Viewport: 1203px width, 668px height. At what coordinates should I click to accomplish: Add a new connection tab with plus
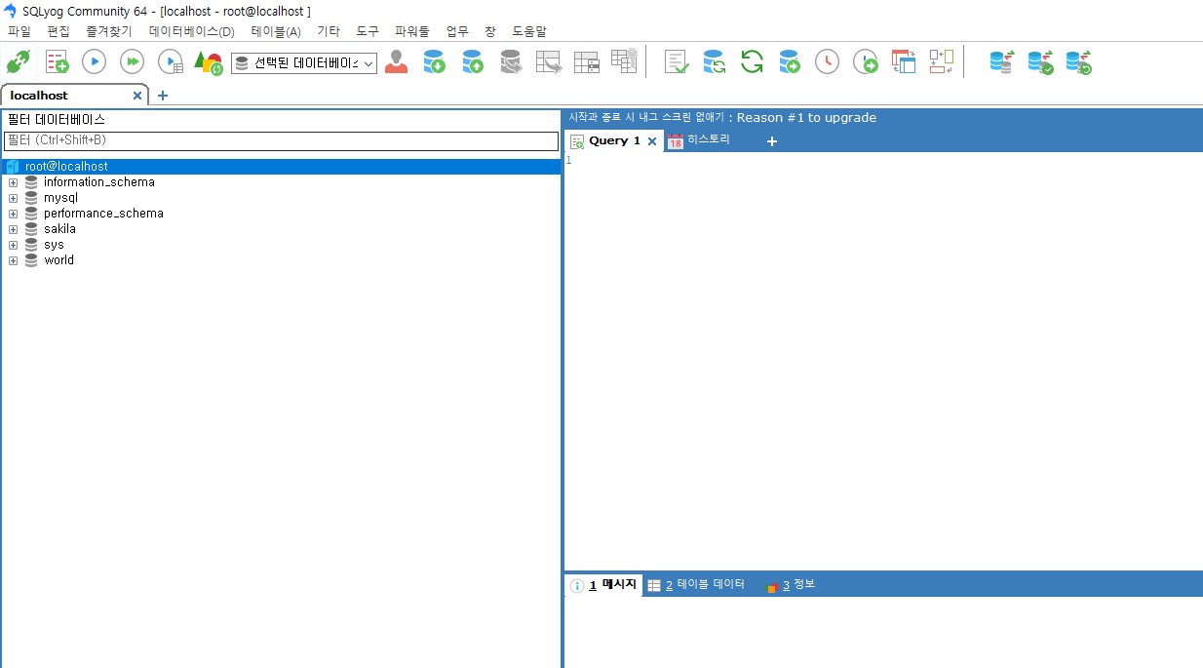point(163,96)
